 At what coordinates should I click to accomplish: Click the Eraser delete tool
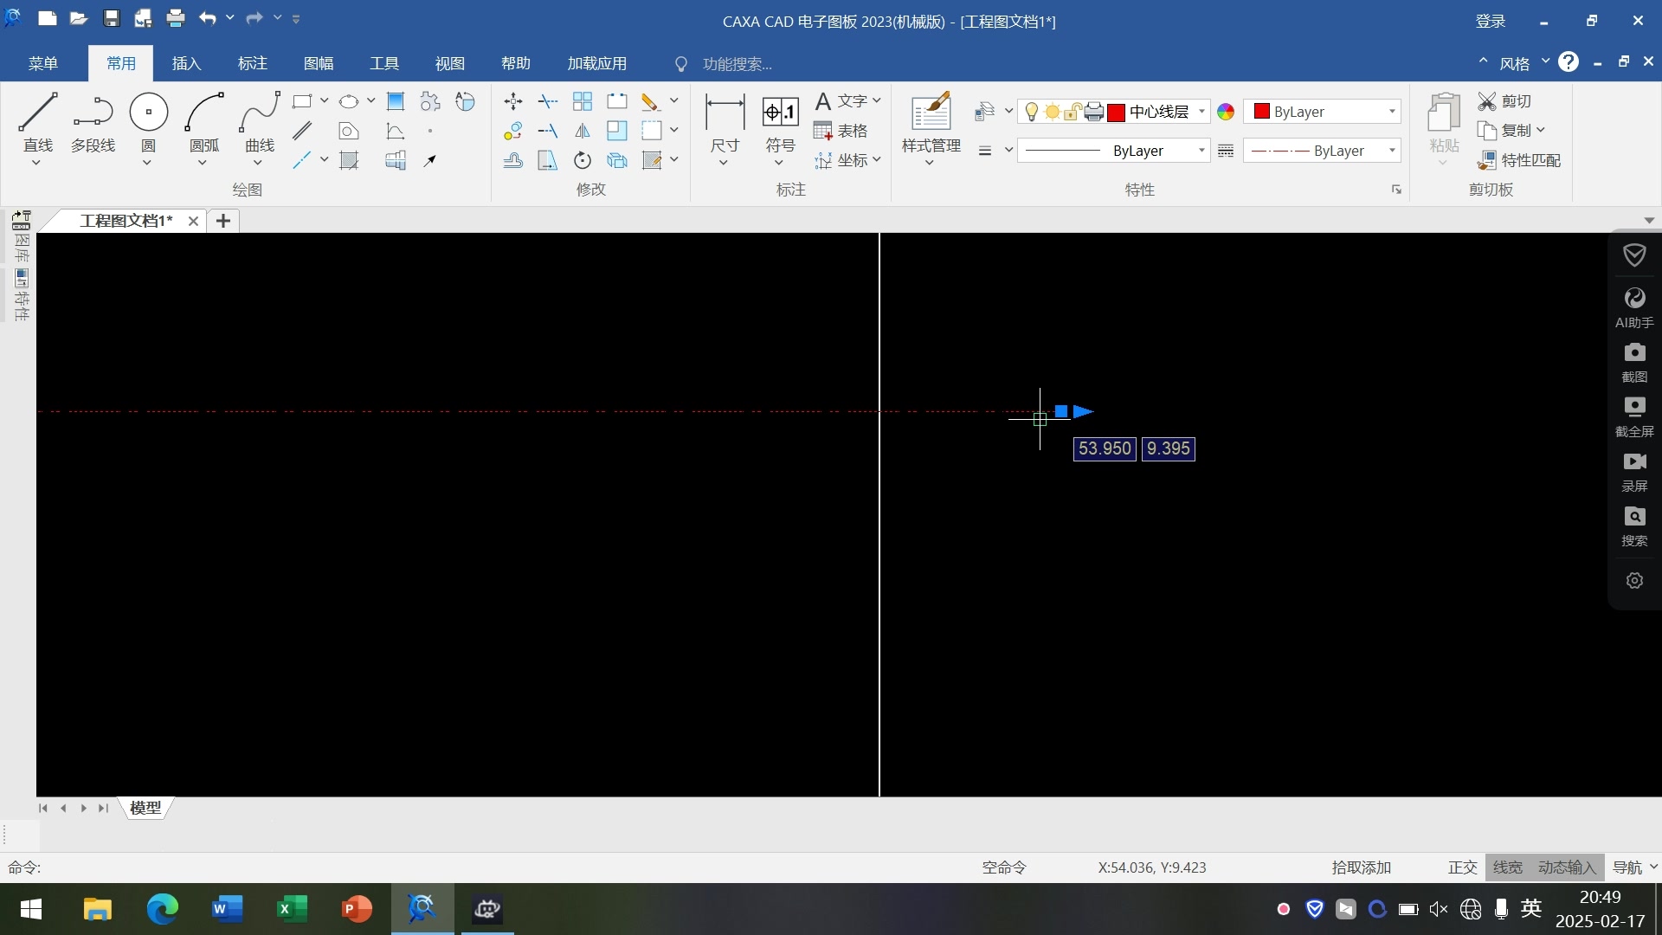pyautogui.click(x=651, y=101)
